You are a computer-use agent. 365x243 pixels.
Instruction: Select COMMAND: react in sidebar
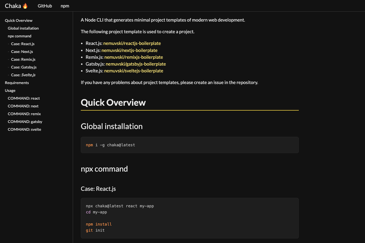(x=24, y=98)
